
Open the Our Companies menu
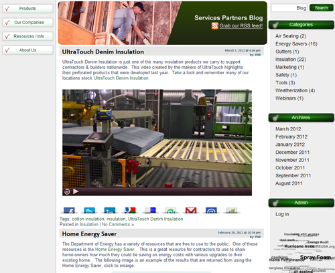click(27, 22)
